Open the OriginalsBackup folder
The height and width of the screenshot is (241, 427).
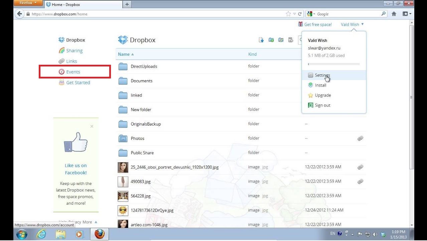(x=146, y=124)
